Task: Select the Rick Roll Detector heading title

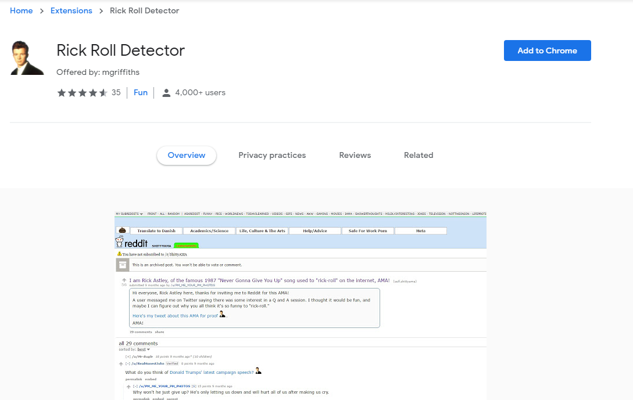Action: pyautogui.click(x=120, y=51)
